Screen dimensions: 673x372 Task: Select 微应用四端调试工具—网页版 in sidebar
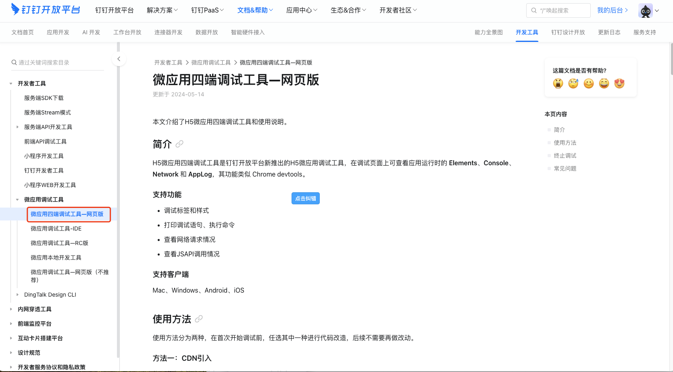click(67, 214)
